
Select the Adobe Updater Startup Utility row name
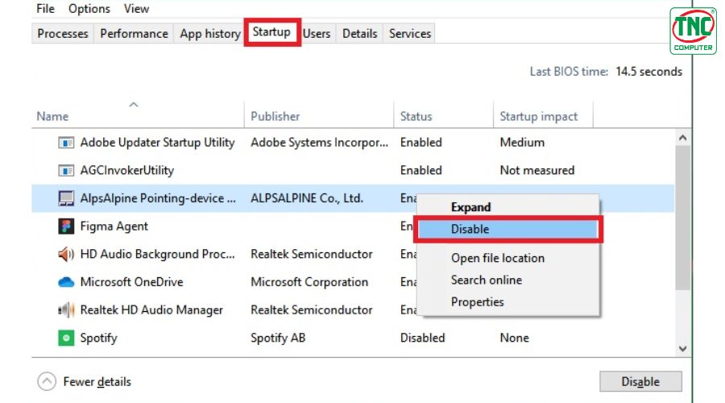pyautogui.click(x=157, y=143)
